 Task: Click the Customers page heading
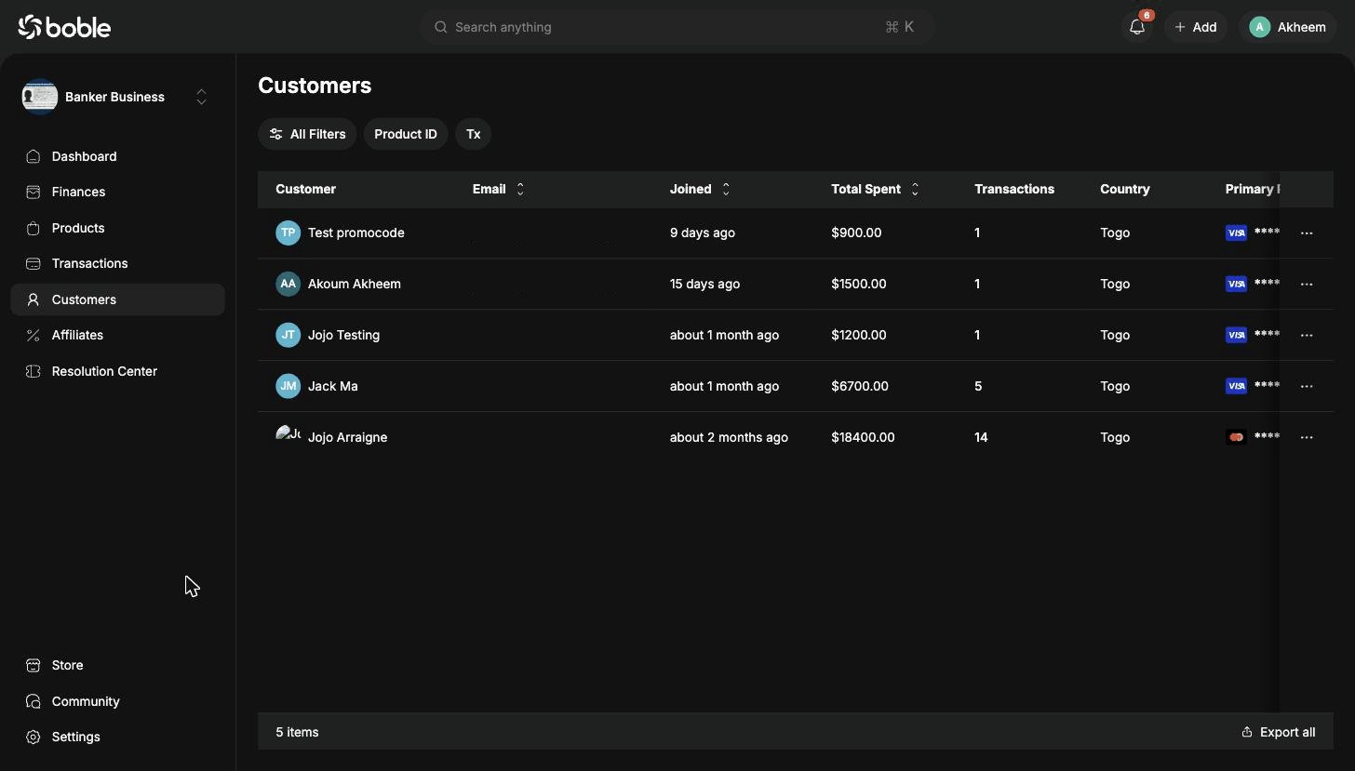coord(315,86)
